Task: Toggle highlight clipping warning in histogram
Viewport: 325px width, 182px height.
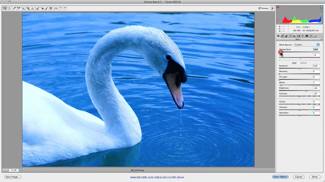Action: tap(322, 7)
